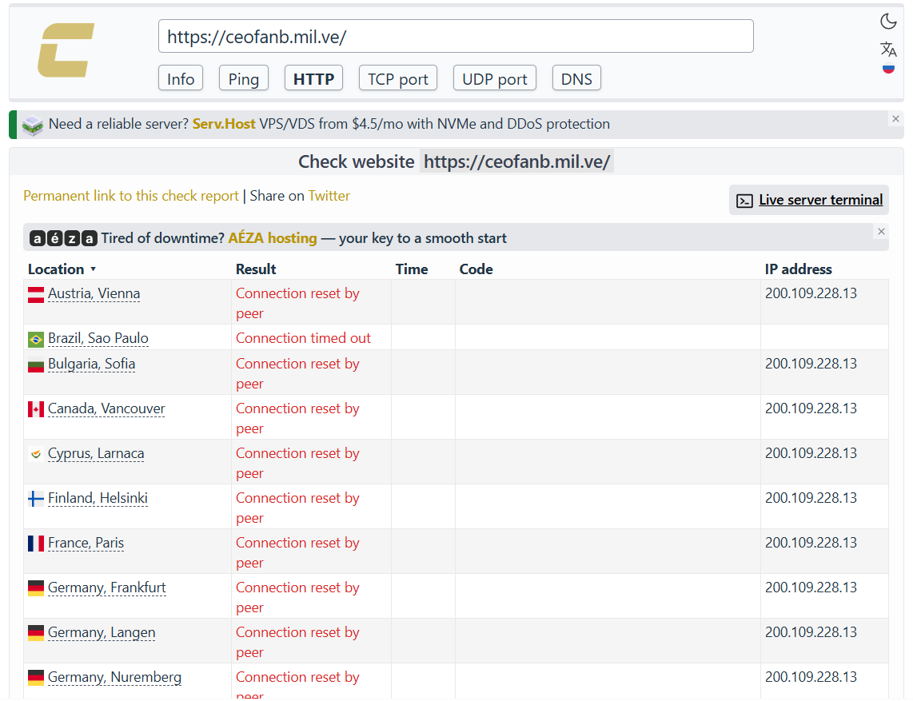This screenshot has height=701, width=913.
Task: Click the URL input field
Action: (456, 36)
